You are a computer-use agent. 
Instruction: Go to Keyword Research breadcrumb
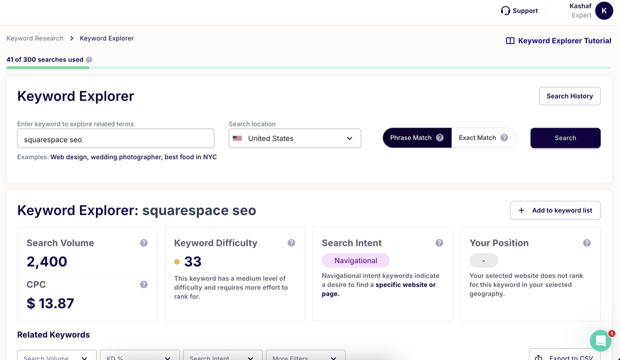tap(35, 38)
